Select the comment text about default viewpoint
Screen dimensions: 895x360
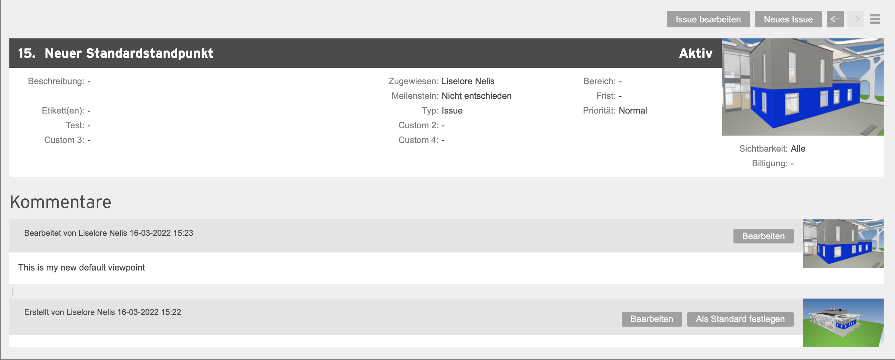(x=81, y=267)
